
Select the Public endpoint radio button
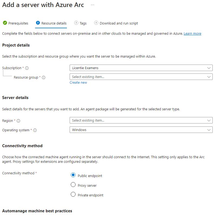coord(73,175)
